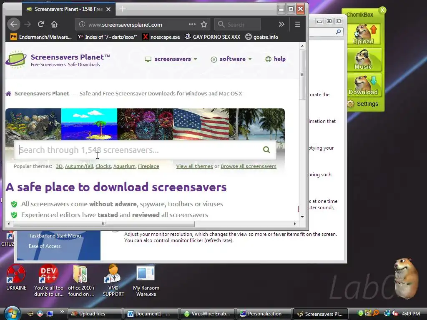Select the office 2010 folder icon

coord(81,281)
